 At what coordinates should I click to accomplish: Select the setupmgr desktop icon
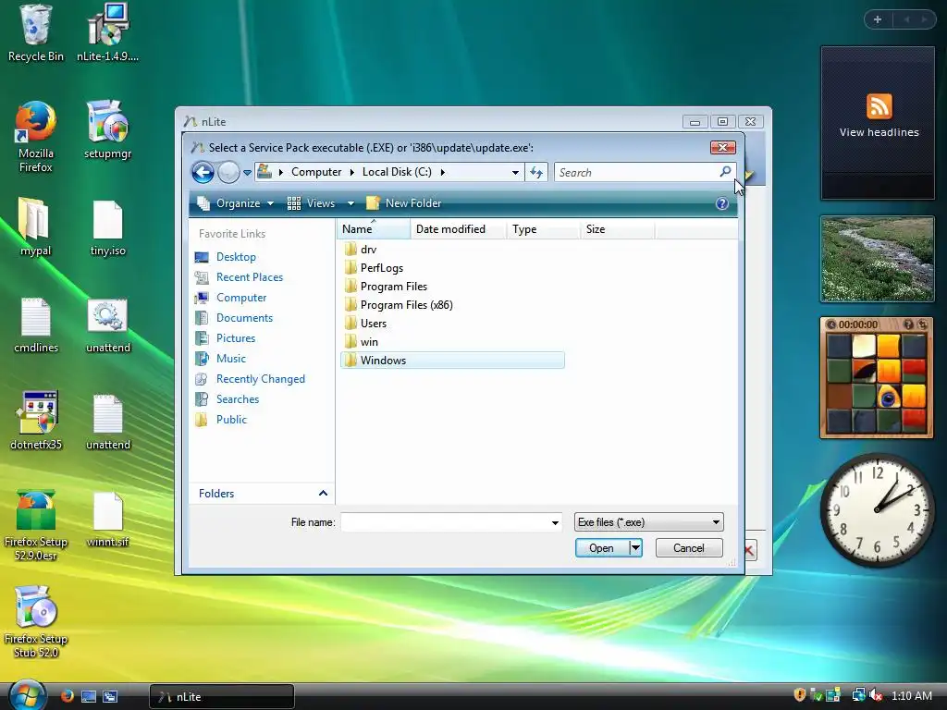click(108, 129)
